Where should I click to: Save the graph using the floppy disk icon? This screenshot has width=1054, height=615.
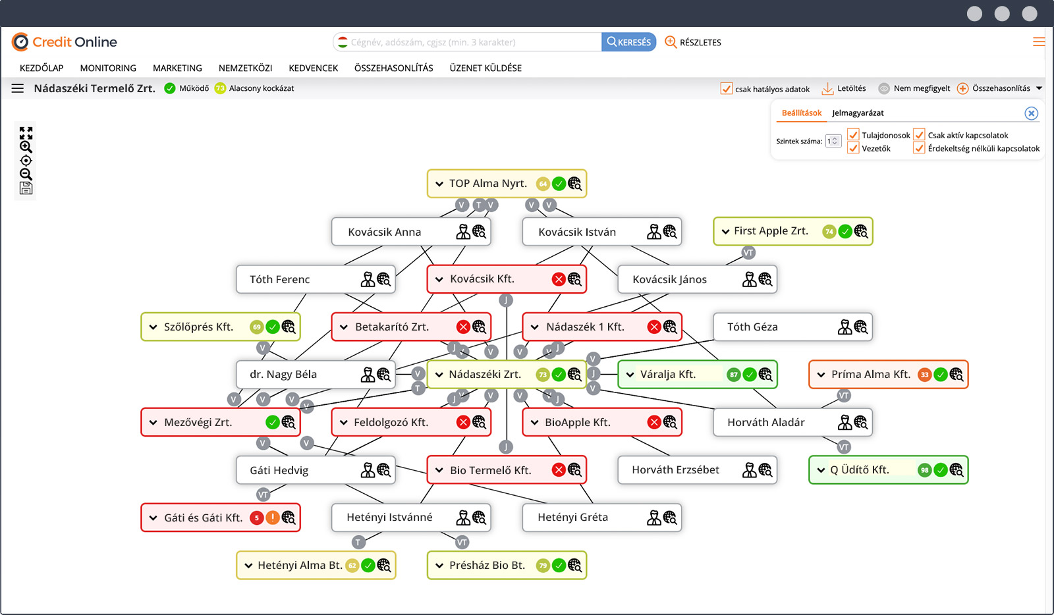(x=26, y=189)
